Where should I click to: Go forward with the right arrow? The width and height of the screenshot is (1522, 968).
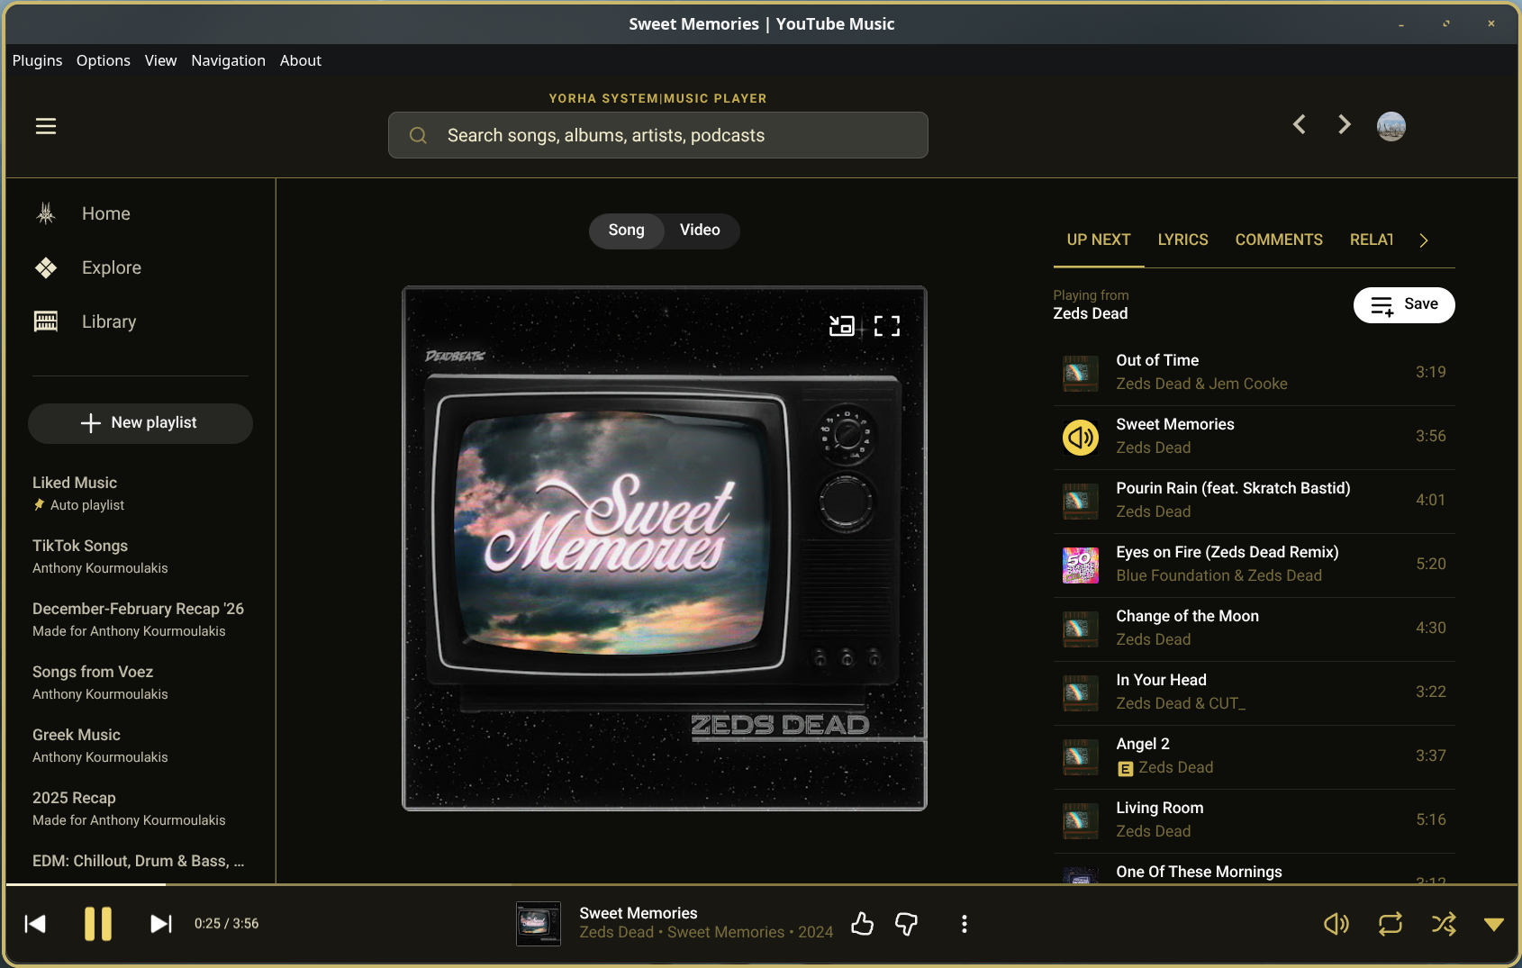[x=1345, y=124]
